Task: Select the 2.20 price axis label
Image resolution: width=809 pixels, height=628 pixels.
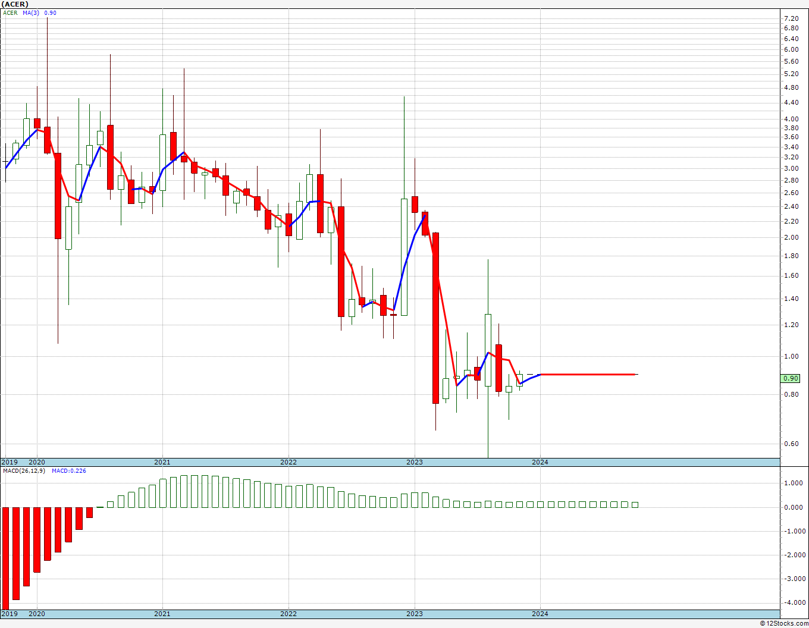Action: pyautogui.click(x=791, y=221)
